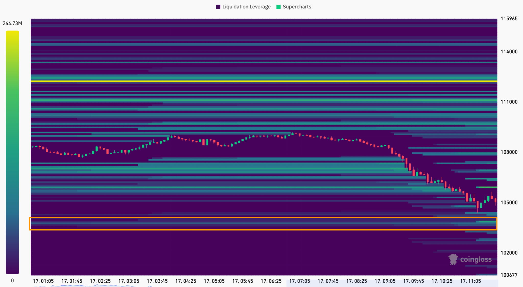Screen dimensions: 523x287
Task: Click the 0 minimum scale label
Action: click(12, 281)
